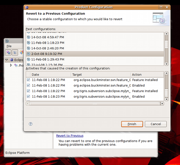Click Eclipse Platform status bar text
This screenshot has width=180, height=165.
[x=17, y=153]
